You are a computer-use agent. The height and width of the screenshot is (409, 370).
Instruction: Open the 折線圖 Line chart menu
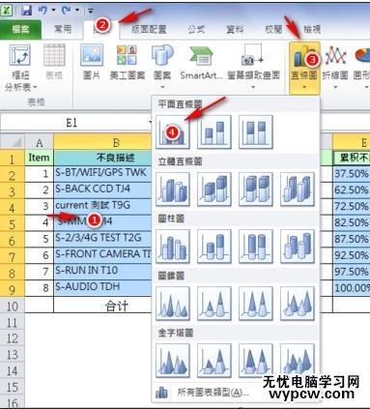tap(335, 67)
